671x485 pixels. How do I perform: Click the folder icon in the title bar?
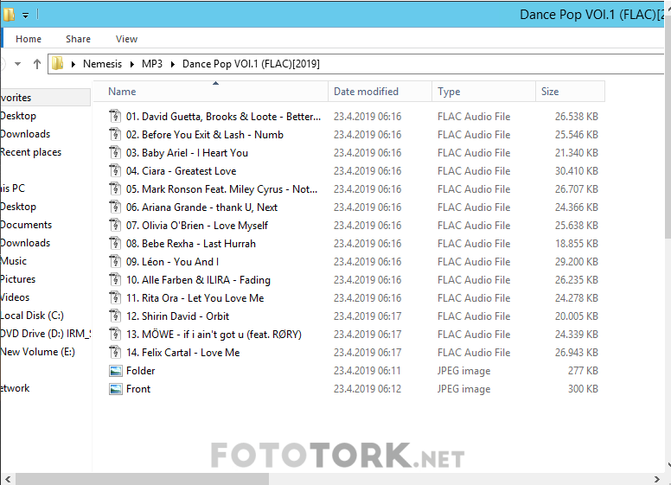(9, 15)
